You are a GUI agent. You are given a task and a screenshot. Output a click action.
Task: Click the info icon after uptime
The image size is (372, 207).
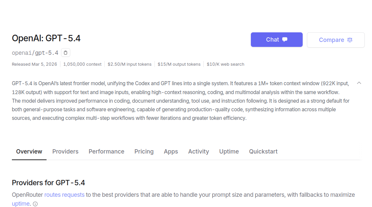35,204
